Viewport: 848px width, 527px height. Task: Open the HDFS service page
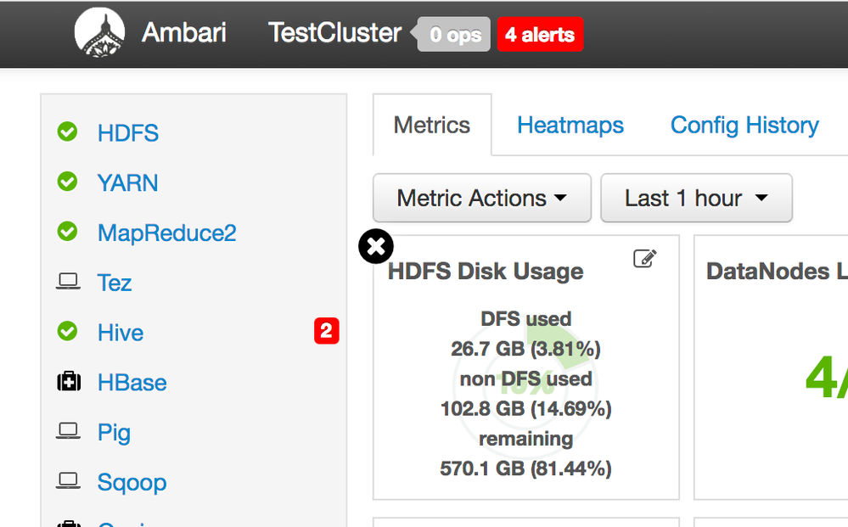(x=128, y=132)
